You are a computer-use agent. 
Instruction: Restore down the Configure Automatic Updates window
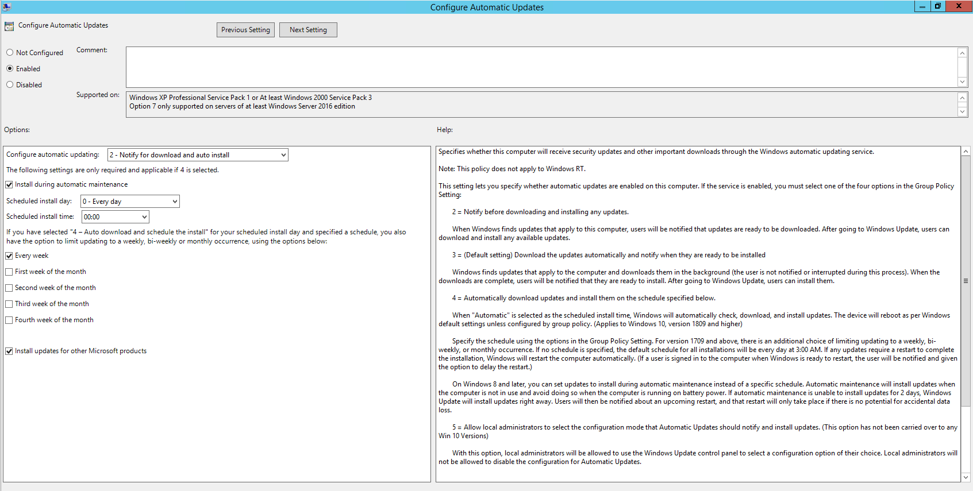(938, 6)
